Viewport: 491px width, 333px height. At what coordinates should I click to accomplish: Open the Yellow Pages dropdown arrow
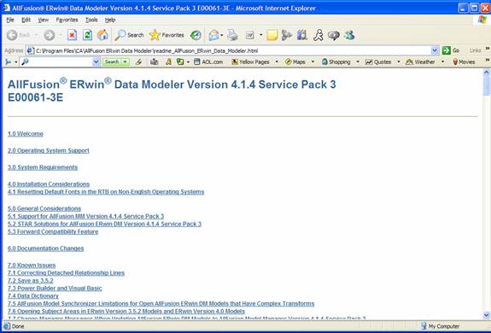click(x=277, y=62)
